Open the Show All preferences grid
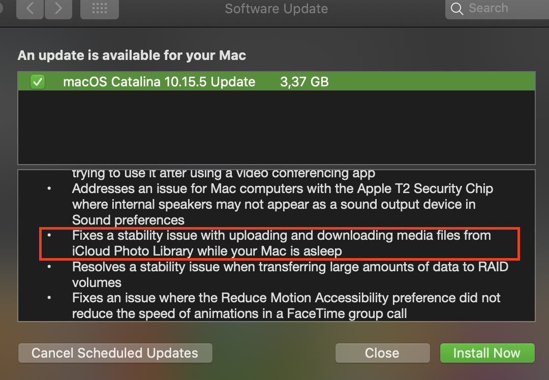This screenshot has width=549, height=380. (100, 9)
